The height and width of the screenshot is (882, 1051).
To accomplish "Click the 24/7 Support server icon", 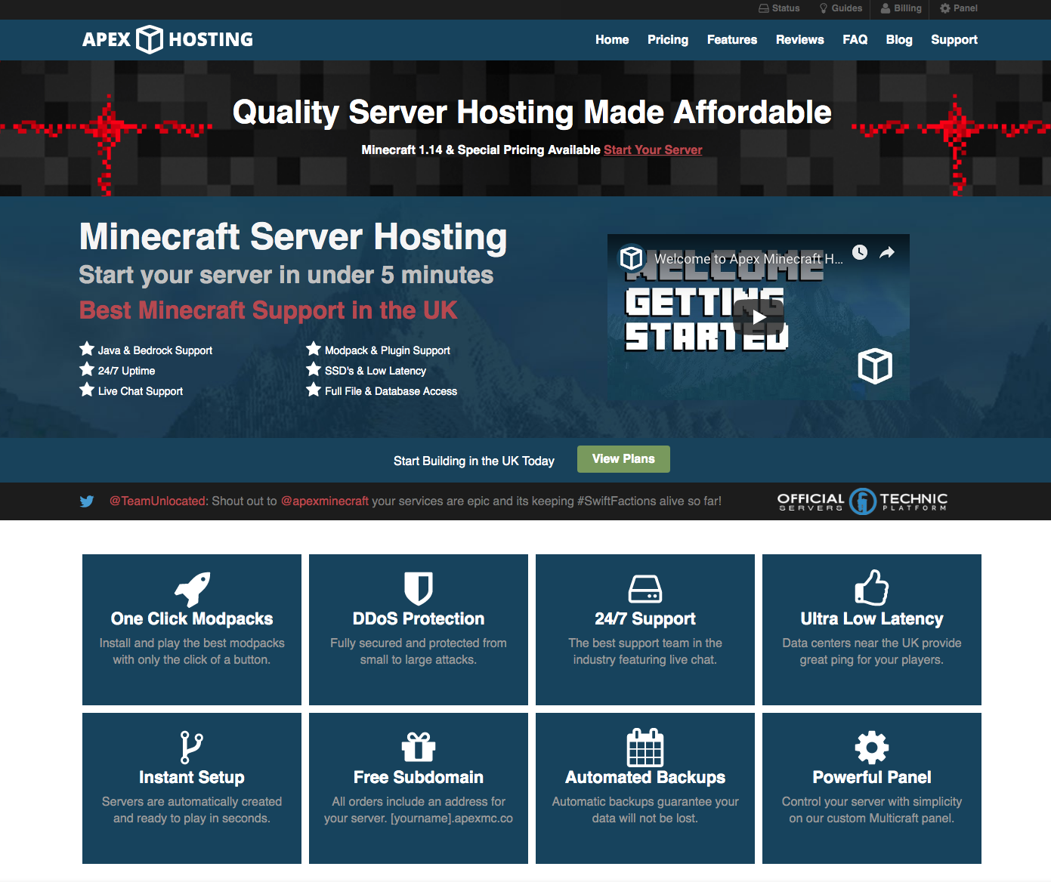I will 645,589.
